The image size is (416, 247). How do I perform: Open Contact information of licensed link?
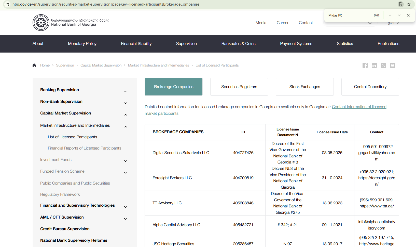359,107
